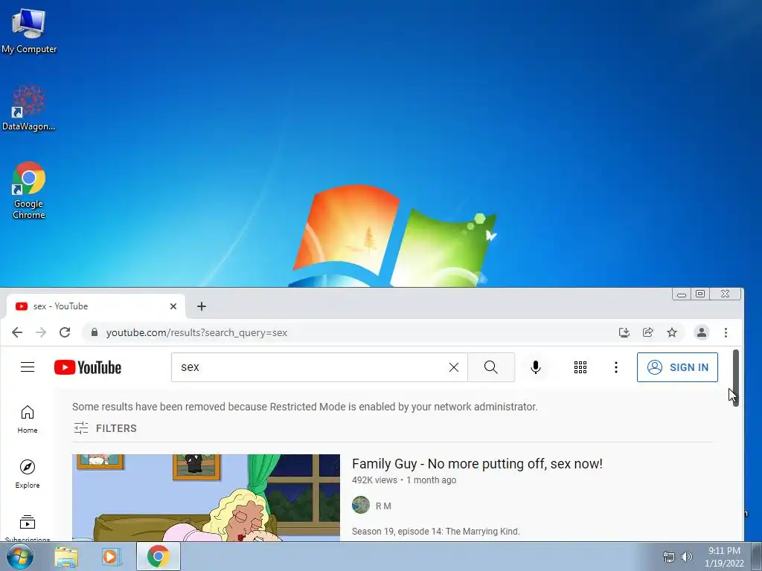Viewport: 762px width, 571px height.
Task: Open the Family Guy video title link
Action: [x=477, y=464]
